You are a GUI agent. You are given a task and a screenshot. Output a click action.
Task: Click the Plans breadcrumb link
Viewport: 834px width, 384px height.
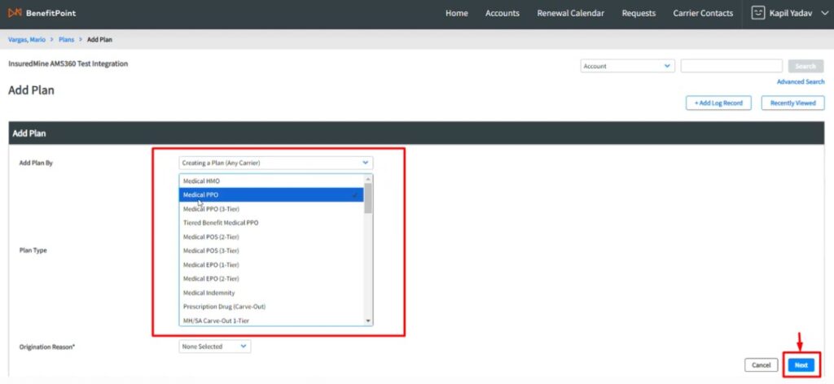pos(68,39)
